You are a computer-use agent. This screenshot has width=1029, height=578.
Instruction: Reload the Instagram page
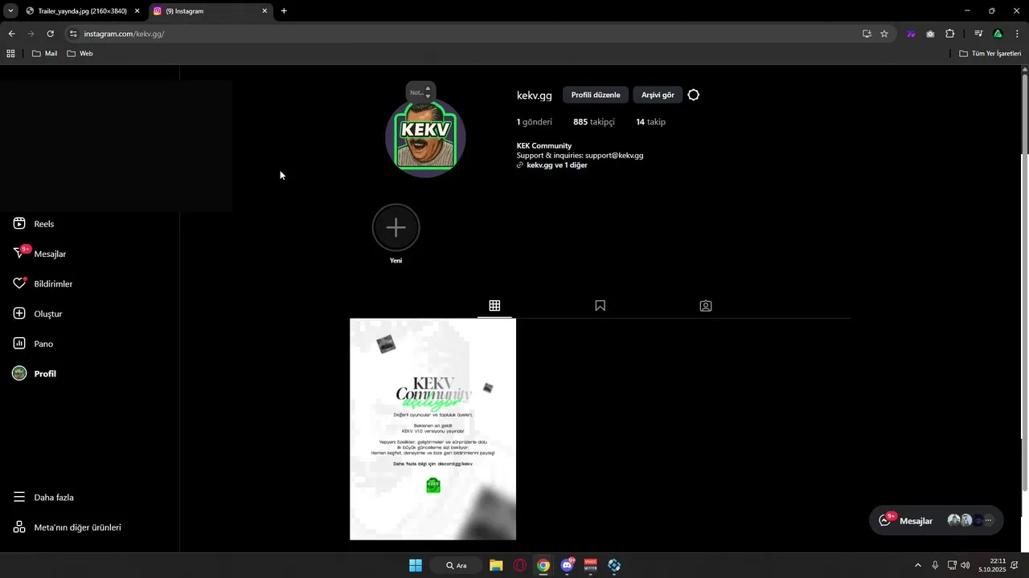click(x=50, y=34)
